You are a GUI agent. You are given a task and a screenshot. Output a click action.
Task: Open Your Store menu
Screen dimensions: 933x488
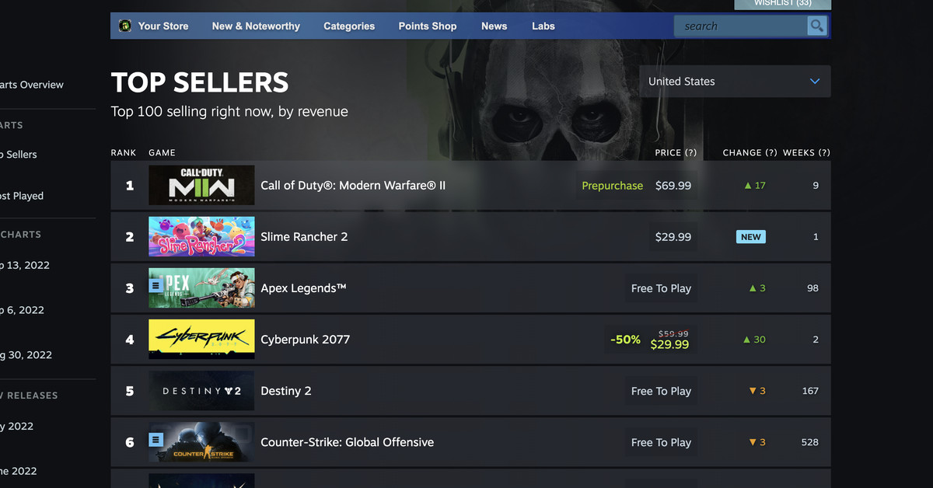[x=163, y=26]
